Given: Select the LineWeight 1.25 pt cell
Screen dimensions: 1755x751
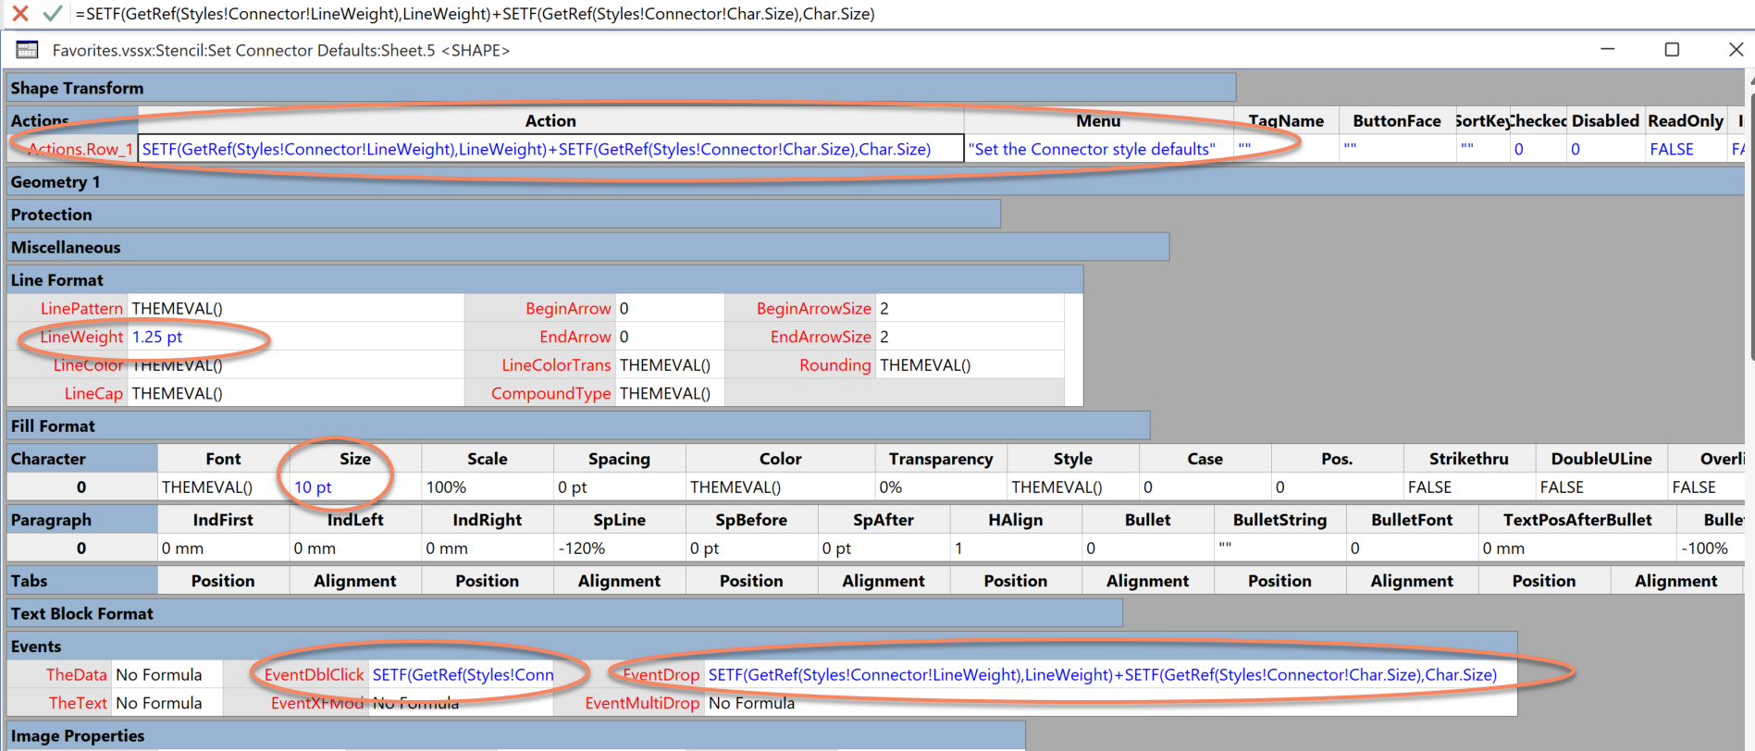Looking at the screenshot, I should (x=295, y=337).
